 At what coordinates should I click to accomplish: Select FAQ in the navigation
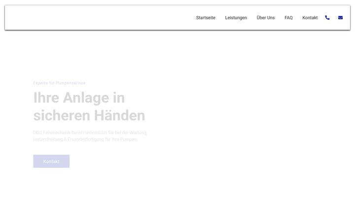(x=288, y=18)
